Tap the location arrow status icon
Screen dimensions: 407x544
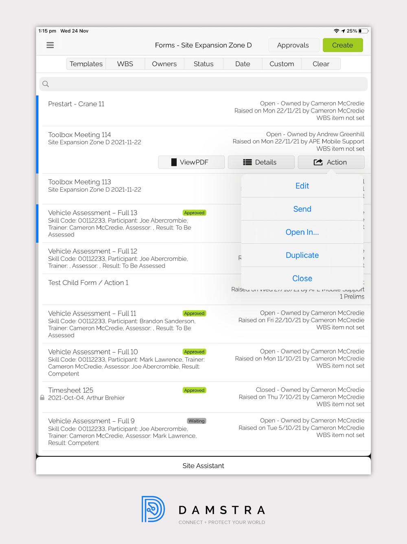tap(343, 31)
